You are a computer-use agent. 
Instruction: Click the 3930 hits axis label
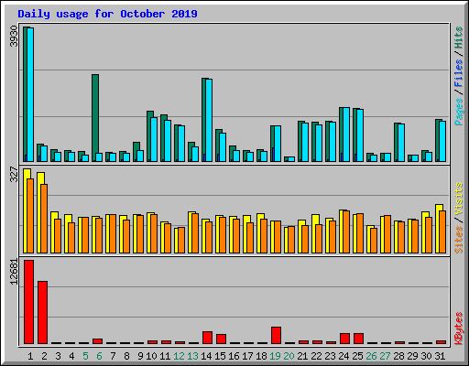click(14, 37)
